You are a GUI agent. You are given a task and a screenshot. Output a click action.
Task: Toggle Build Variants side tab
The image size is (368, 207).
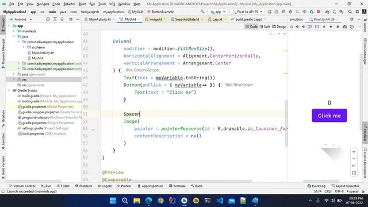click(x=3, y=167)
